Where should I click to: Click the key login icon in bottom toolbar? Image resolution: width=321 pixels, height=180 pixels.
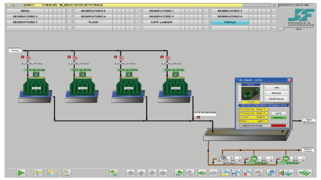point(38,173)
